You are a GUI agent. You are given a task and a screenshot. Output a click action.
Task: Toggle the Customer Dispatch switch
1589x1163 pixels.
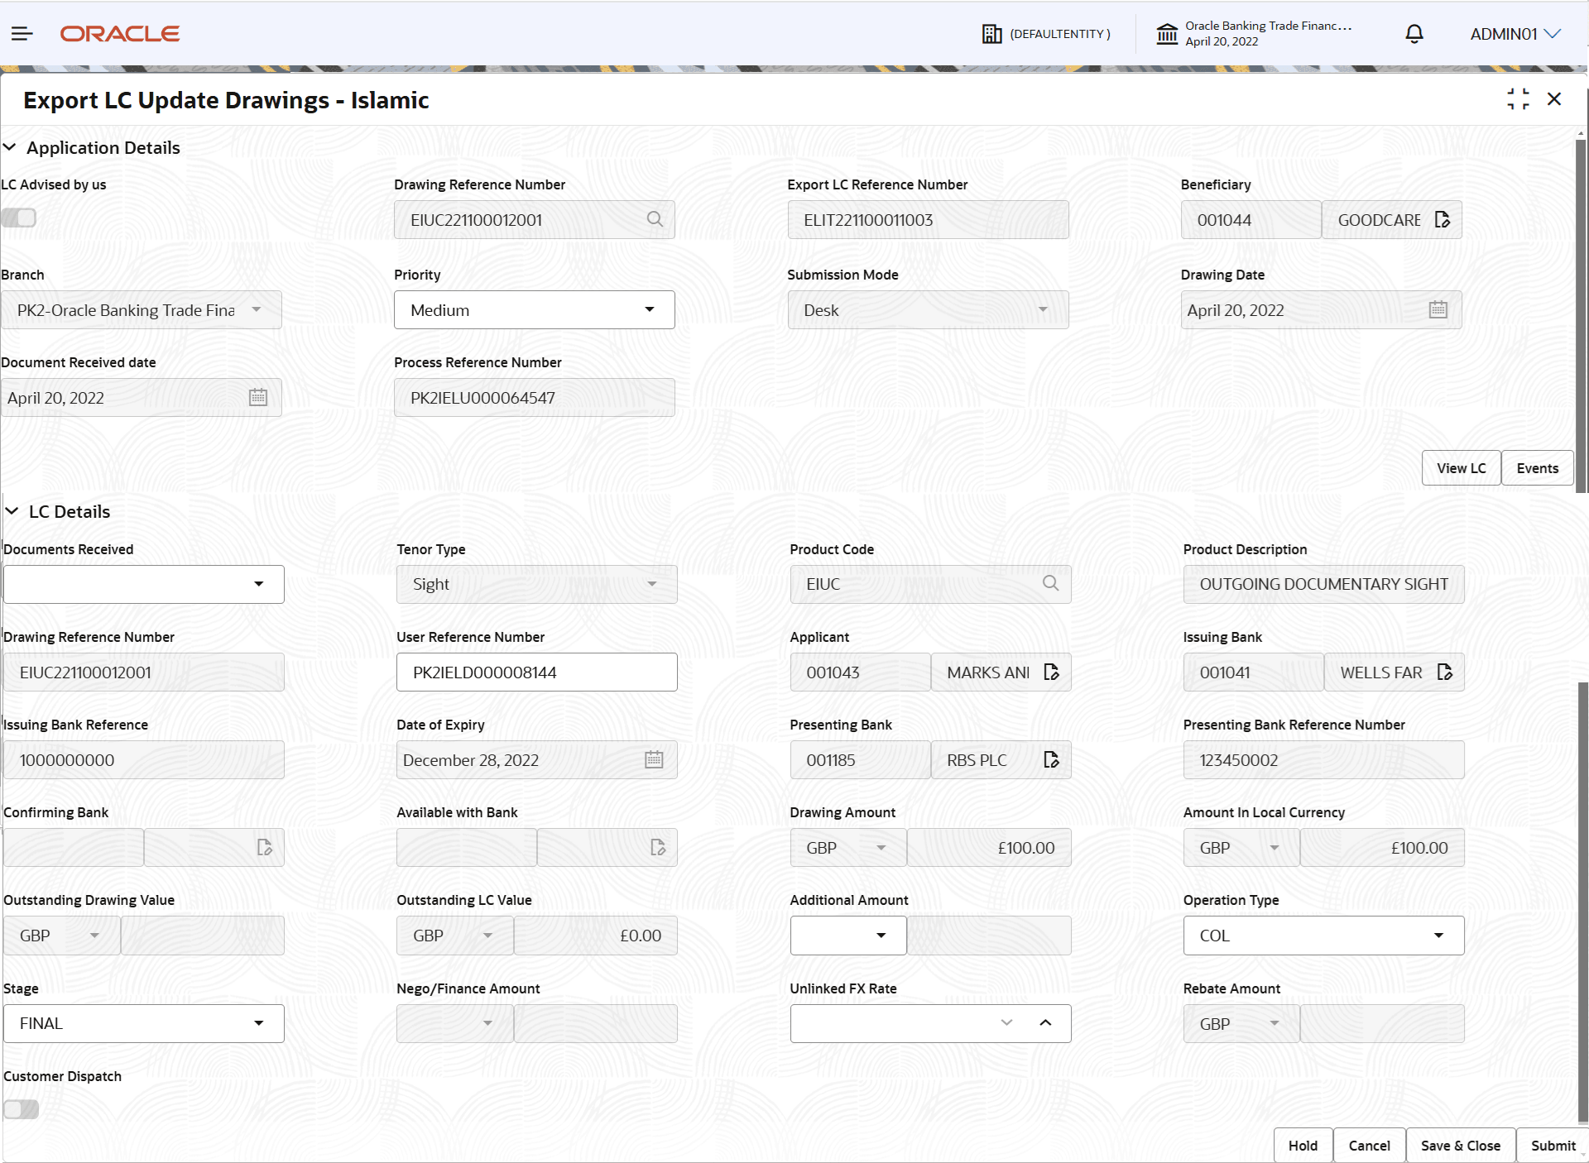point(22,1109)
